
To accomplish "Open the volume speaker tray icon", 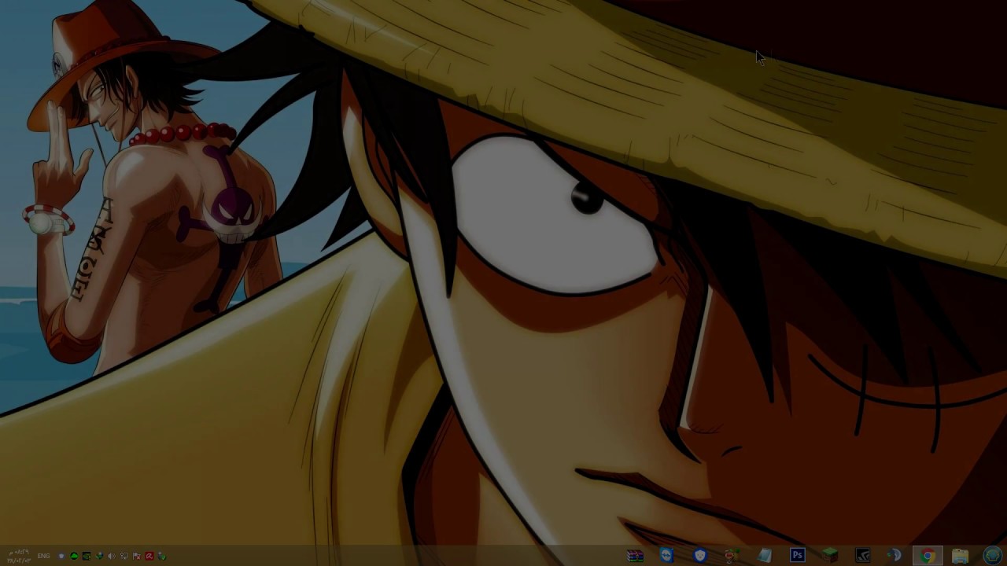I will click(112, 556).
